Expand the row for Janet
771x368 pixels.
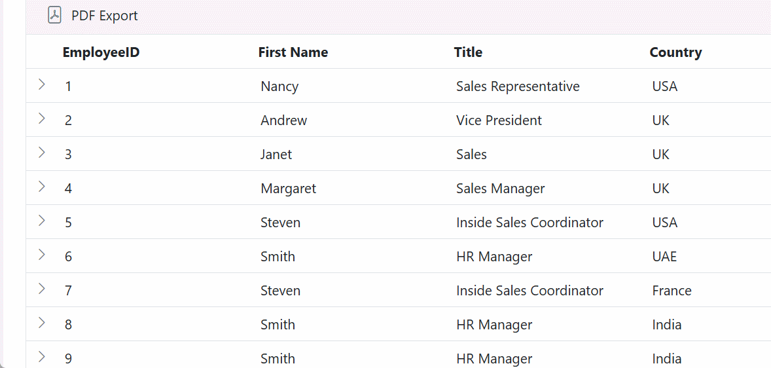[42, 152]
